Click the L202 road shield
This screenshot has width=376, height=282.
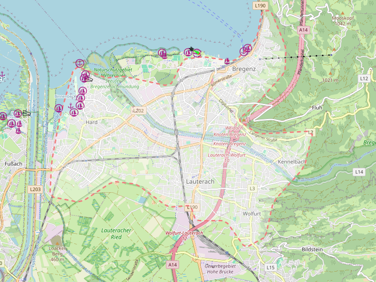coord(138,110)
